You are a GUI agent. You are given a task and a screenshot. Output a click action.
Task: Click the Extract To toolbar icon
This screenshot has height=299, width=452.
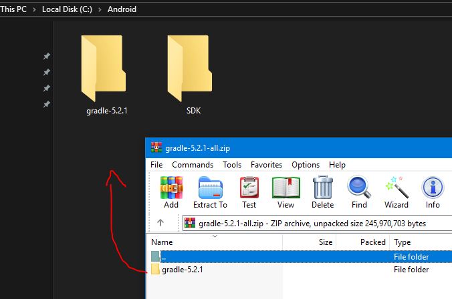tap(211, 188)
